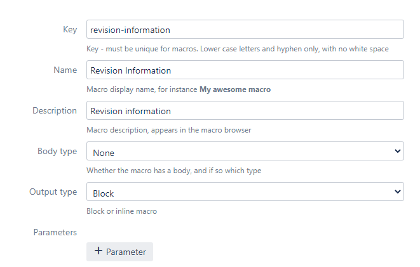
Task: Click the + Parameter button
Action: click(x=119, y=252)
